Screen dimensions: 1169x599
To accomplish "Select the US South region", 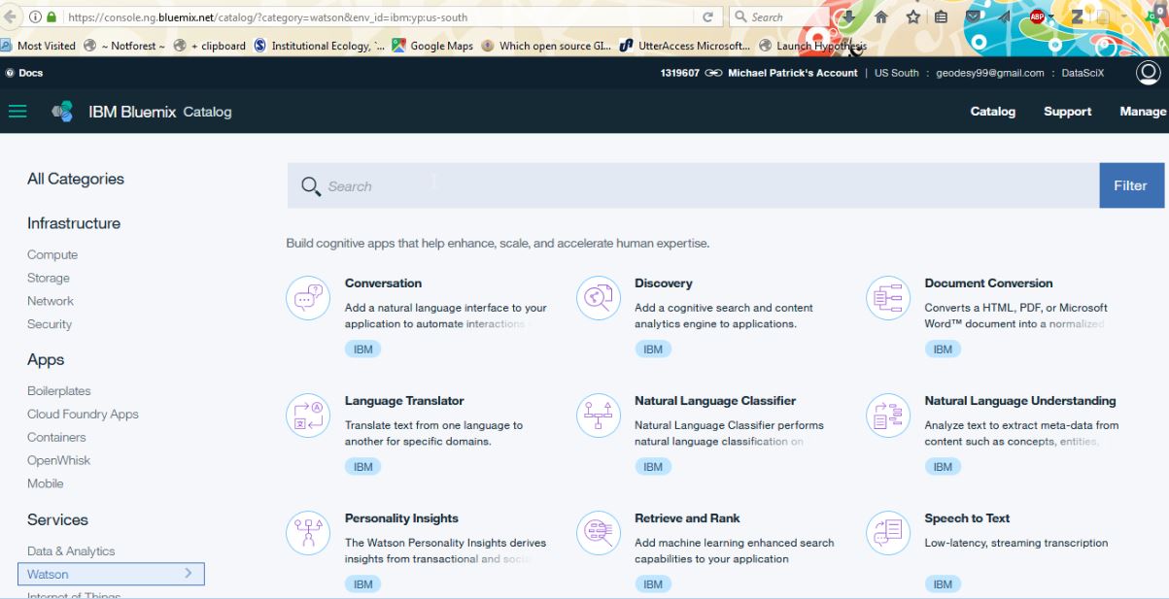I will pyautogui.click(x=896, y=73).
